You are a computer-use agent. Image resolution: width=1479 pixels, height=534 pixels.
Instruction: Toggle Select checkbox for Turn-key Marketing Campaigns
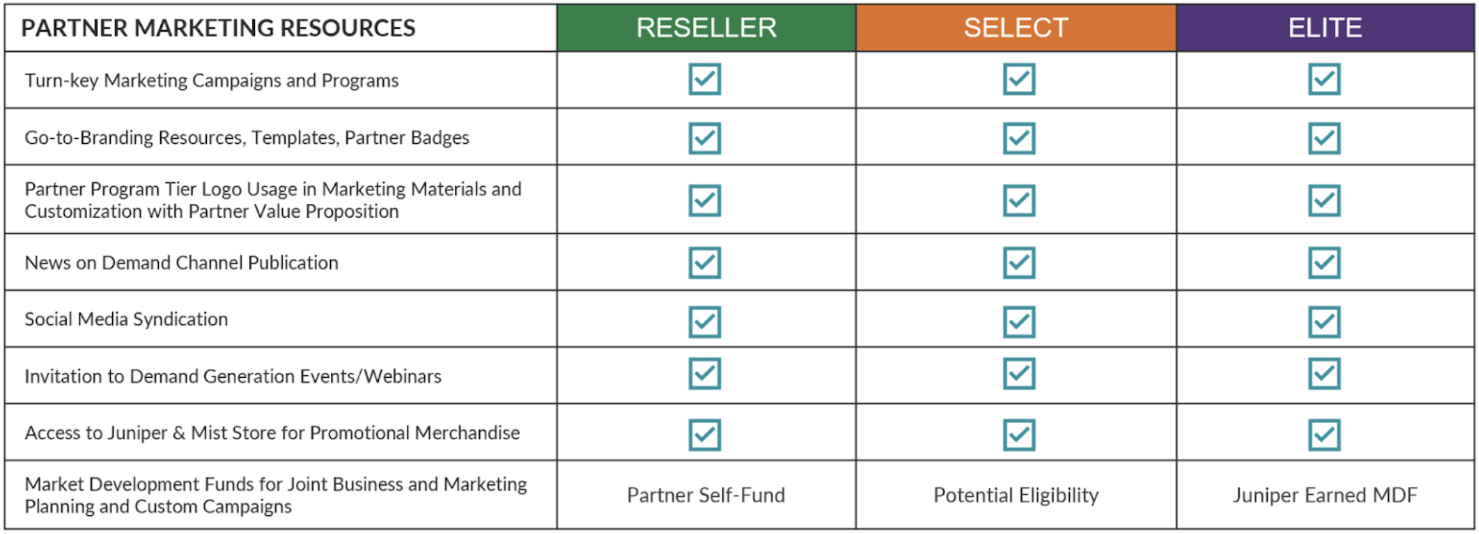tap(1019, 79)
